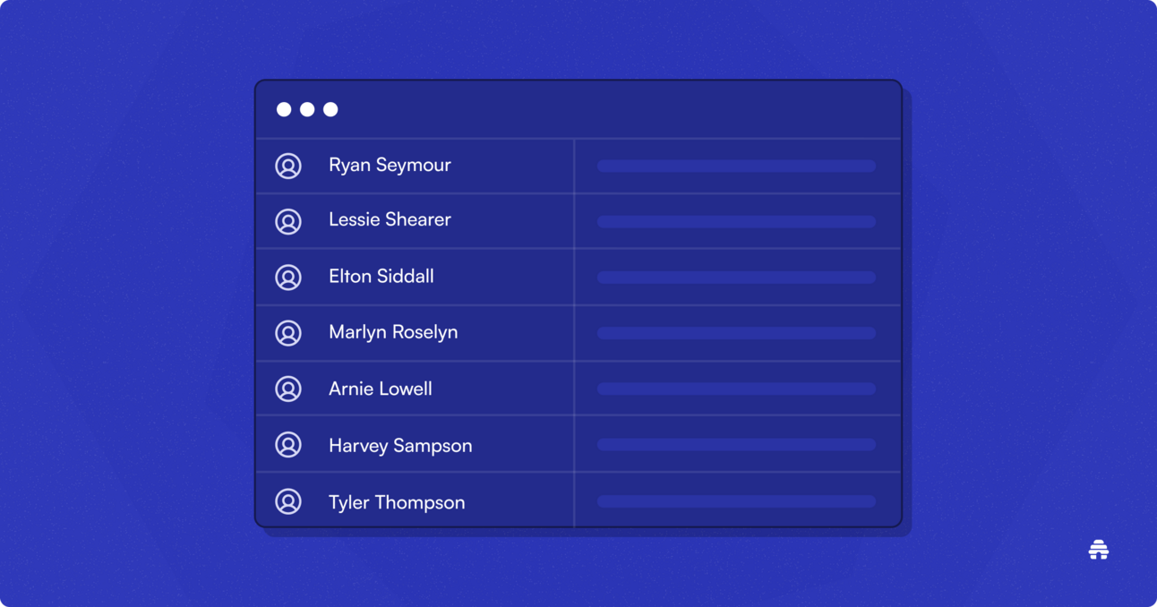Click Marlyn Roselyn's user avatar icon

288,333
